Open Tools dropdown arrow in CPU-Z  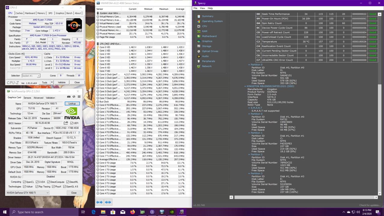click(x=52, y=82)
